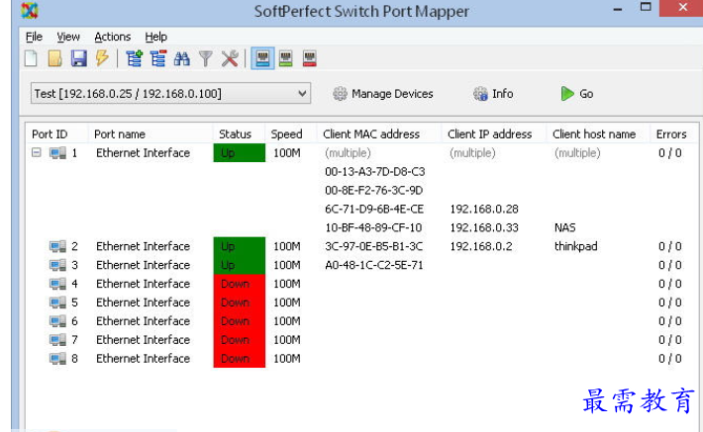
Task: Click the filter funnel icon
Action: (205, 58)
